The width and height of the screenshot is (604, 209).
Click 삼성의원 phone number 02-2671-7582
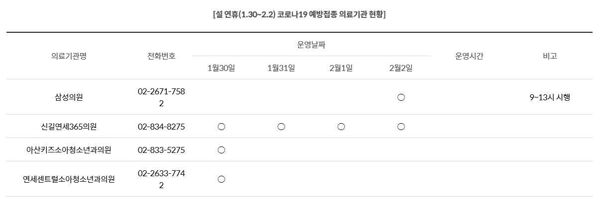point(161,97)
